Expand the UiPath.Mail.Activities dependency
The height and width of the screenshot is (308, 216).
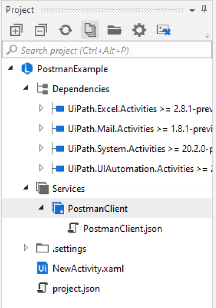41,128
